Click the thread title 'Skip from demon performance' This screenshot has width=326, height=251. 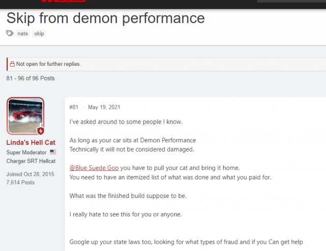tap(105, 18)
